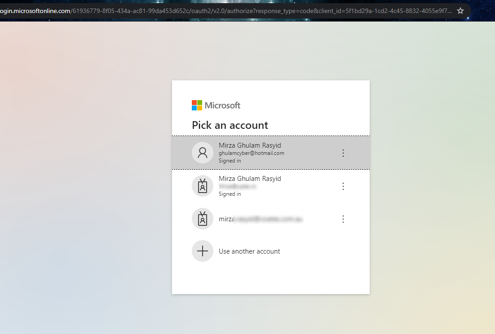Click the bookmark star in address bar

tap(460, 10)
